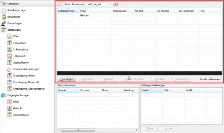The height and width of the screenshot is (133, 224).
Task: Sort by Fax column header
Action: coord(211,11)
